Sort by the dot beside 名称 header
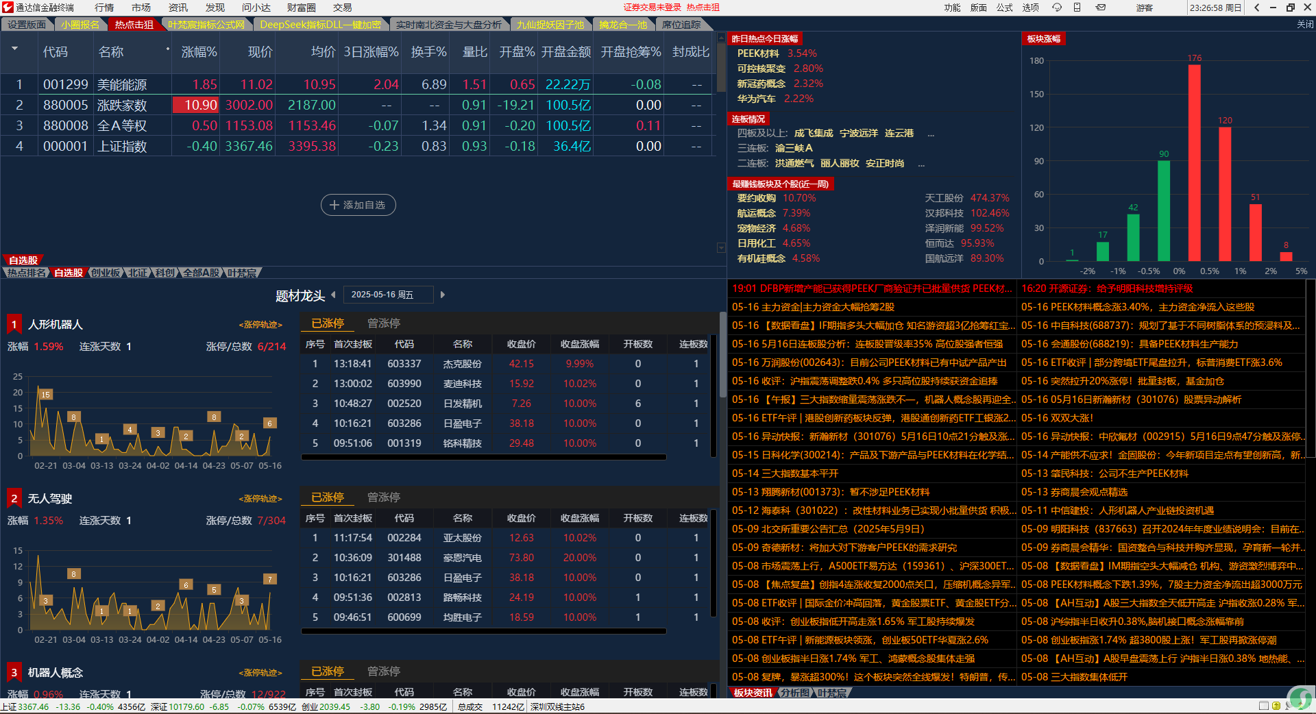Image resolution: width=1316 pixels, height=714 pixels. (x=167, y=49)
